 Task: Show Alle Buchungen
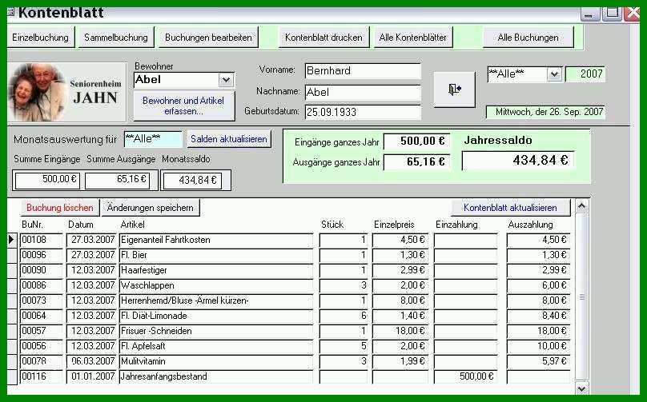528,38
